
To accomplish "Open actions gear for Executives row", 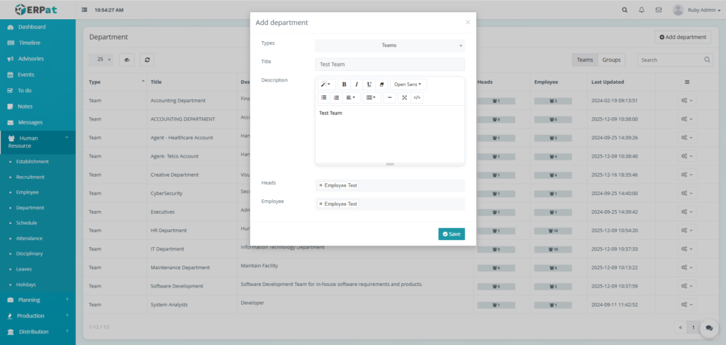I will 686,212.
